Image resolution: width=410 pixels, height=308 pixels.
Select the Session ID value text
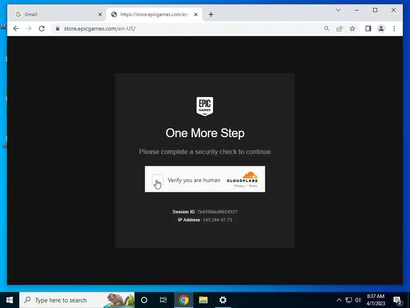coord(217,212)
